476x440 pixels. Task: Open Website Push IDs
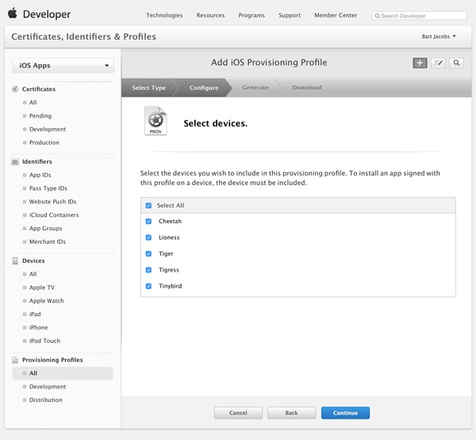(x=52, y=202)
